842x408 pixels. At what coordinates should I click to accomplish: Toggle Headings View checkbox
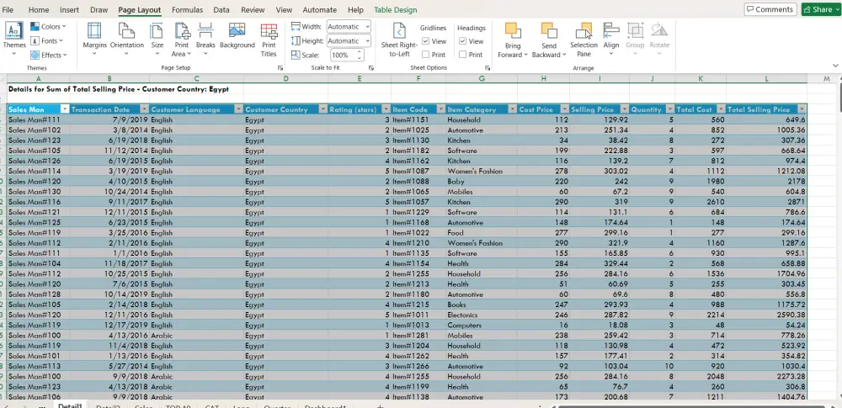[462, 41]
